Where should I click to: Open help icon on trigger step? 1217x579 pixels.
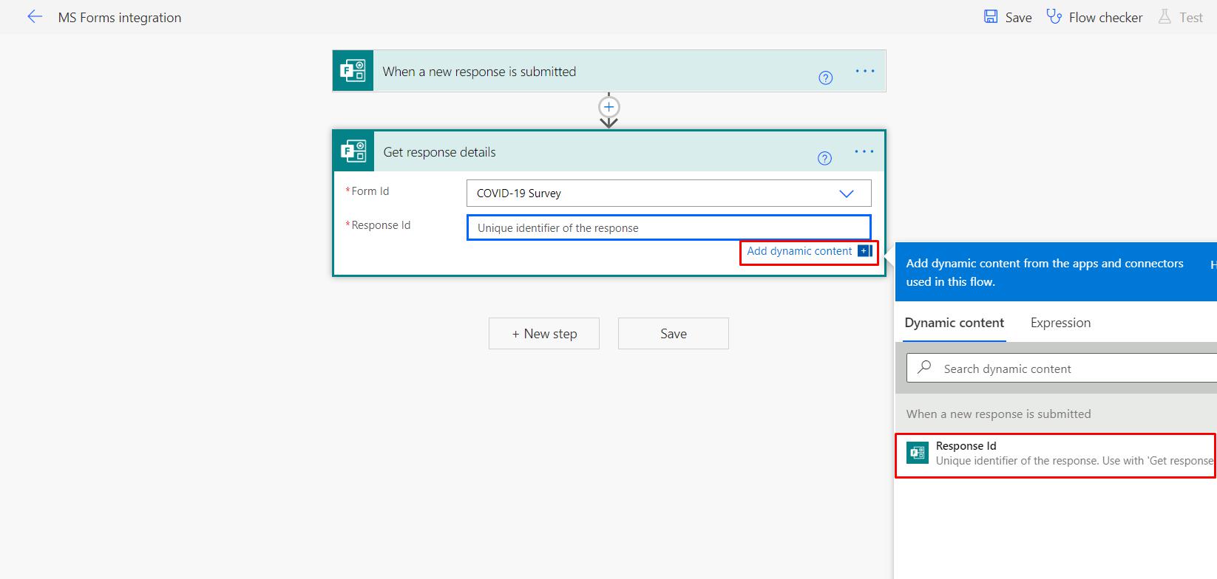[x=826, y=78]
